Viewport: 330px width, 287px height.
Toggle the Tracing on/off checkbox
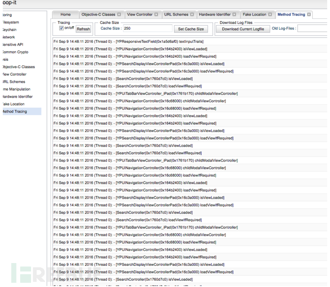tap(62, 28)
